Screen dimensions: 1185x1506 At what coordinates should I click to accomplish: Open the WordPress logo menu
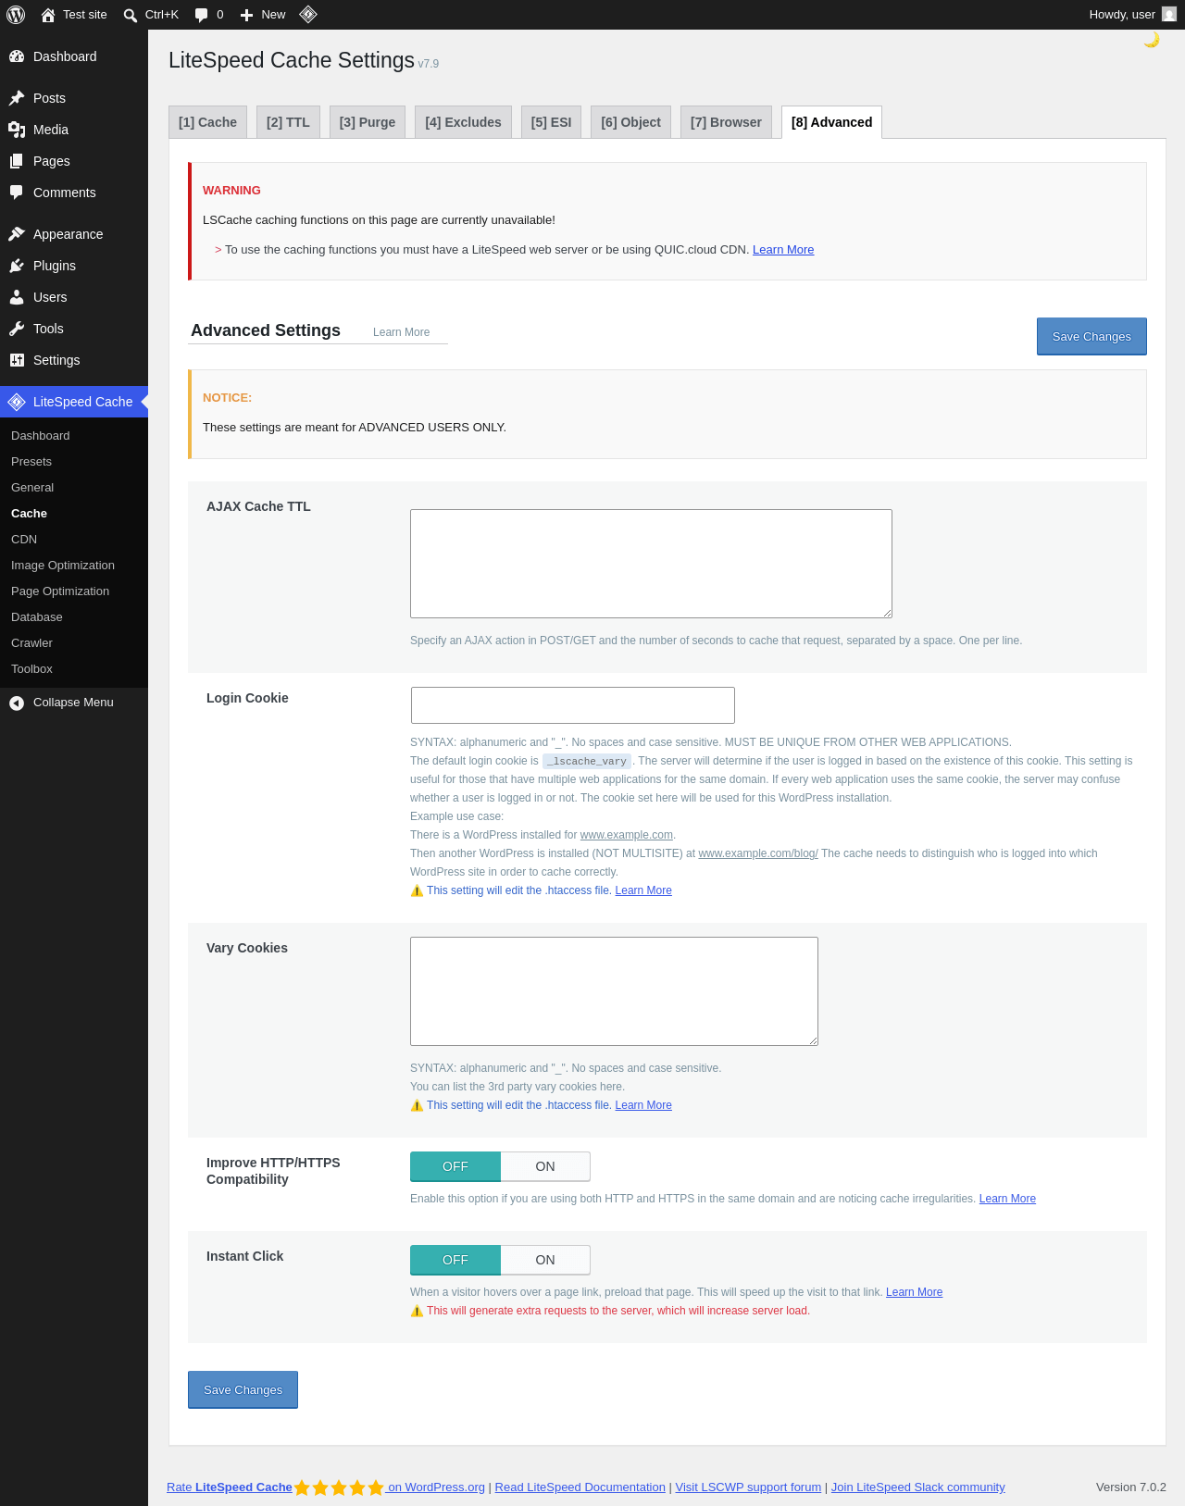16,15
